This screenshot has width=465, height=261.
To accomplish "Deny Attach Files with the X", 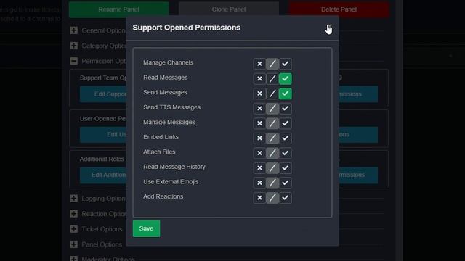I will coord(259,153).
